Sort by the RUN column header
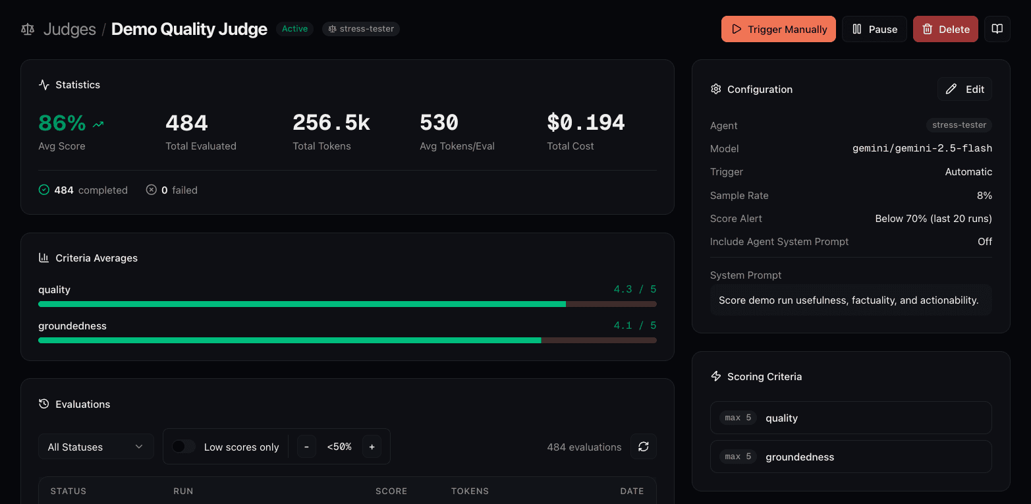 coord(183,491)
